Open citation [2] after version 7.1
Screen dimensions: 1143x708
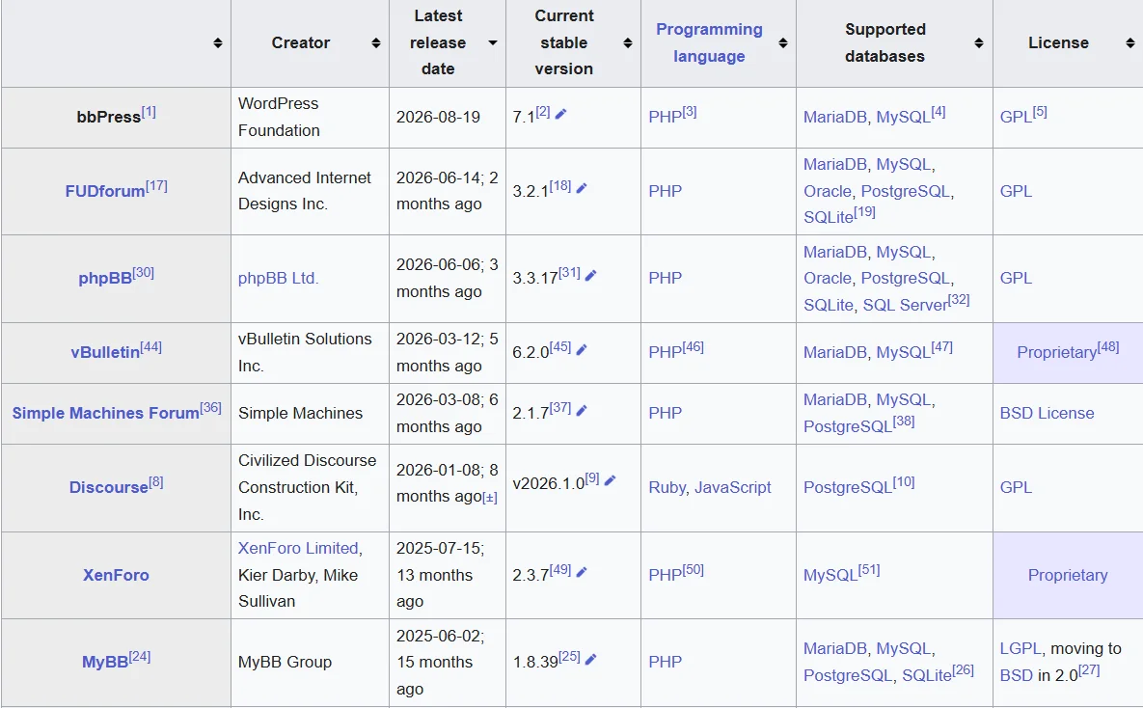pos(543,112)
